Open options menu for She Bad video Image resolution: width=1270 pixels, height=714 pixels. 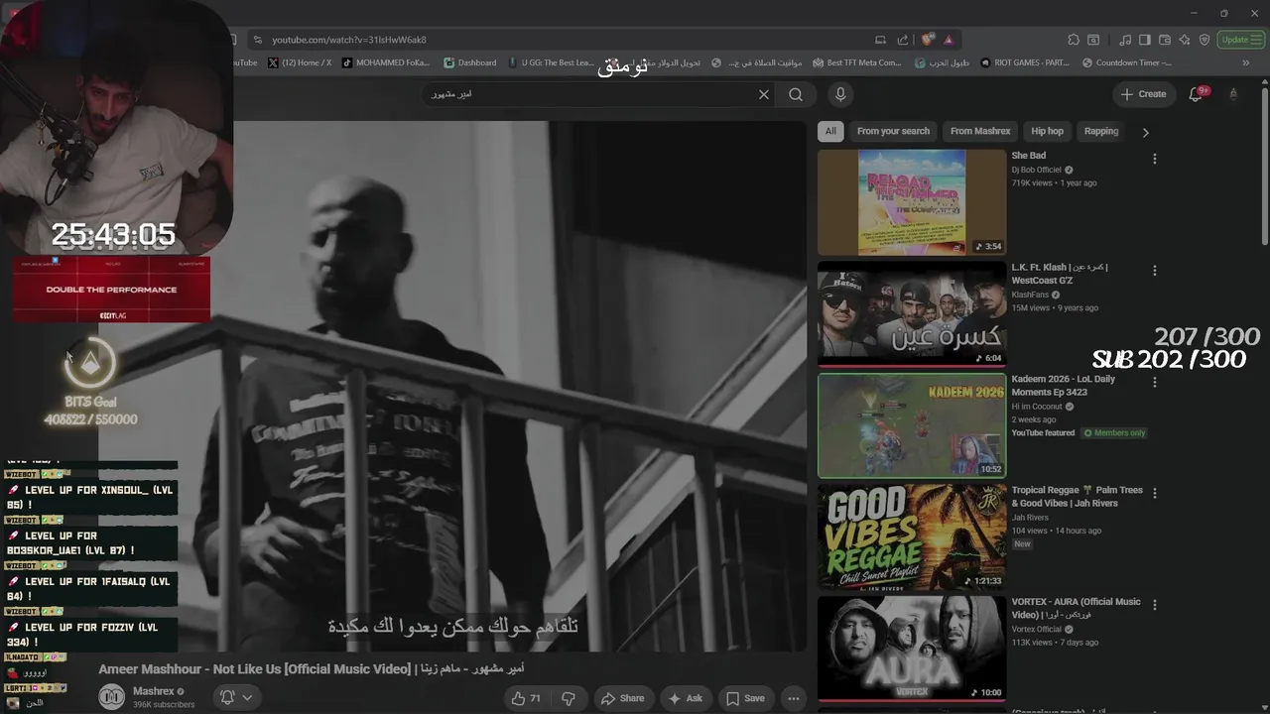tap(1154, 159)
